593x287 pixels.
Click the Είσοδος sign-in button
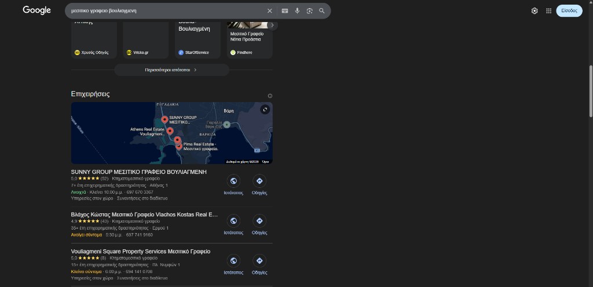[x=569, y=10]
